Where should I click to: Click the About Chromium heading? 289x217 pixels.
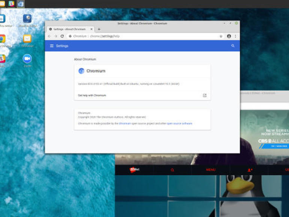[85, 59]
